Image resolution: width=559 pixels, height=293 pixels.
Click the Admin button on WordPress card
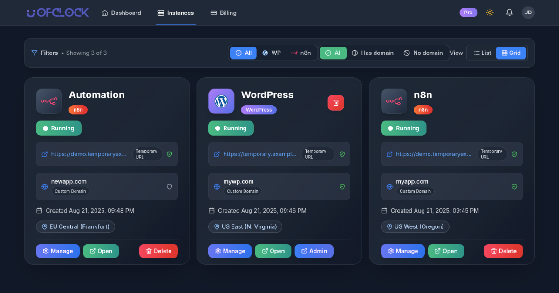click(x=314, y=251)
